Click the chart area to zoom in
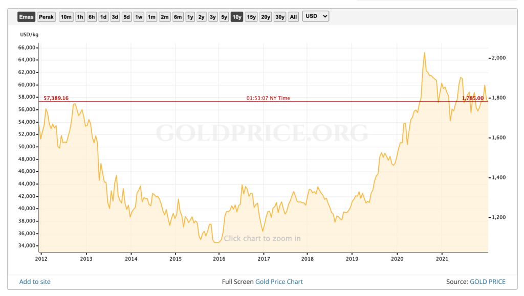 point(263,239)
